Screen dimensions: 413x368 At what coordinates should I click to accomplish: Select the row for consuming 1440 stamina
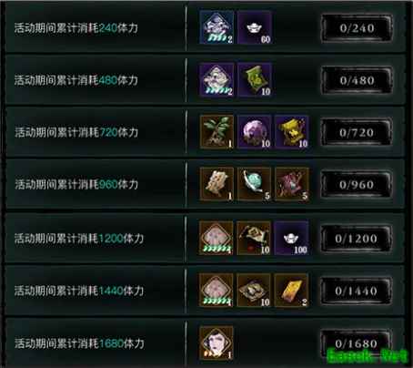pyautogui.click(x=205, y=291)
